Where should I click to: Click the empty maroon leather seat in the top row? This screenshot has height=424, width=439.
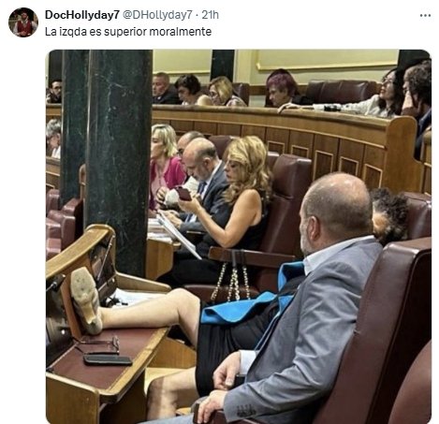340,92
